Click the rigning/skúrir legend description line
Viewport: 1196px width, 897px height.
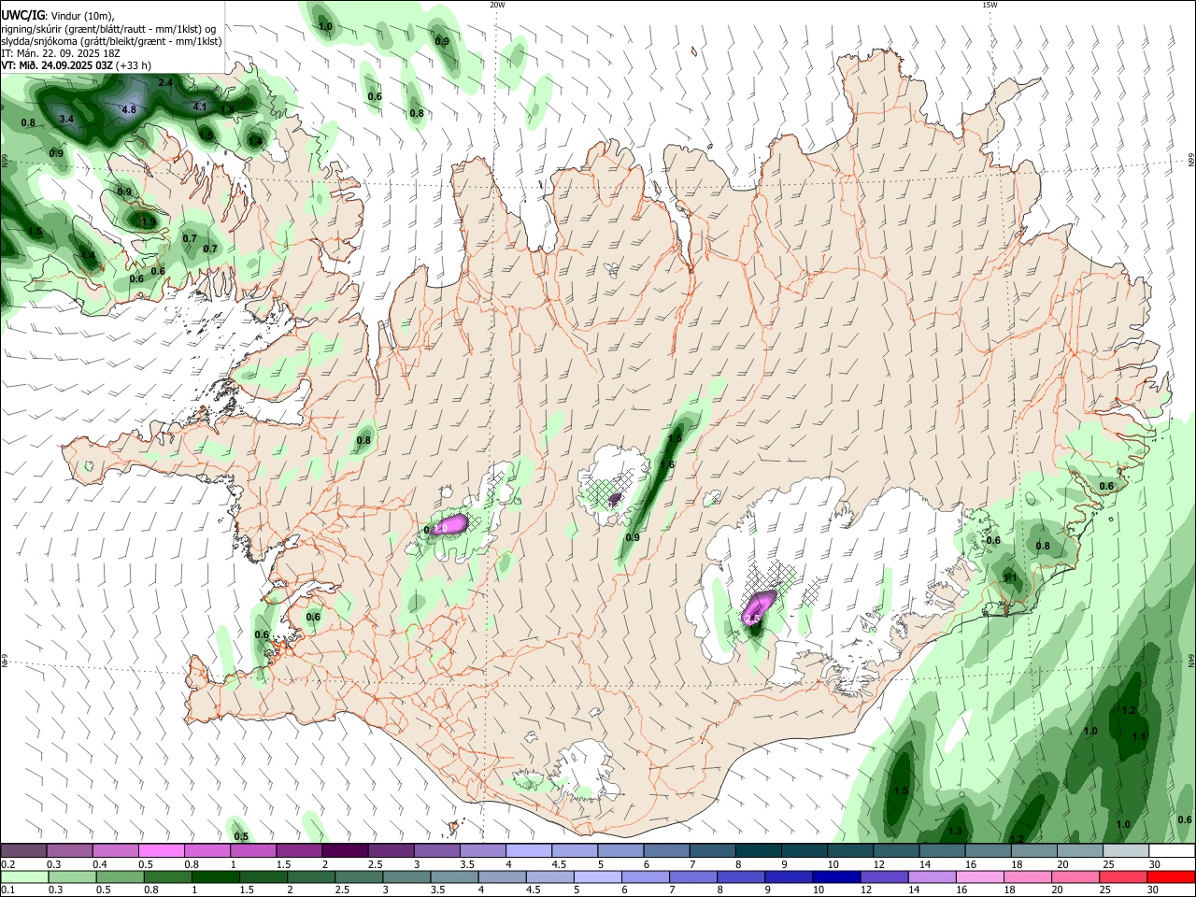click(x=108, y=29)
